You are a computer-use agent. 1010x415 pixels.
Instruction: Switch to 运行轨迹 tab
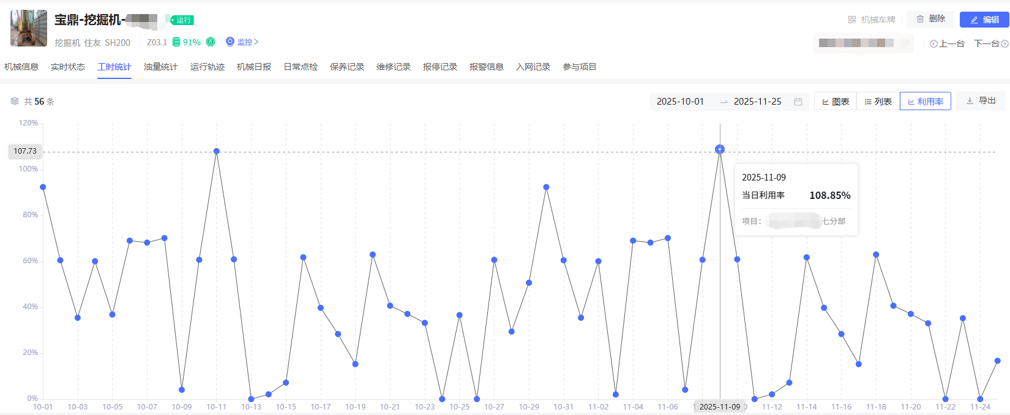tap(208, 67)
